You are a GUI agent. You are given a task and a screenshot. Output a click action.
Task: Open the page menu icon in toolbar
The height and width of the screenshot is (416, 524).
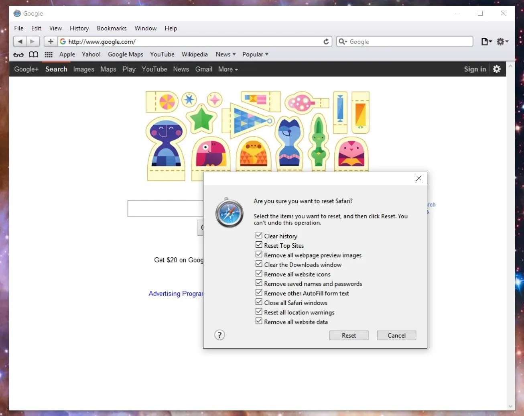486,41
